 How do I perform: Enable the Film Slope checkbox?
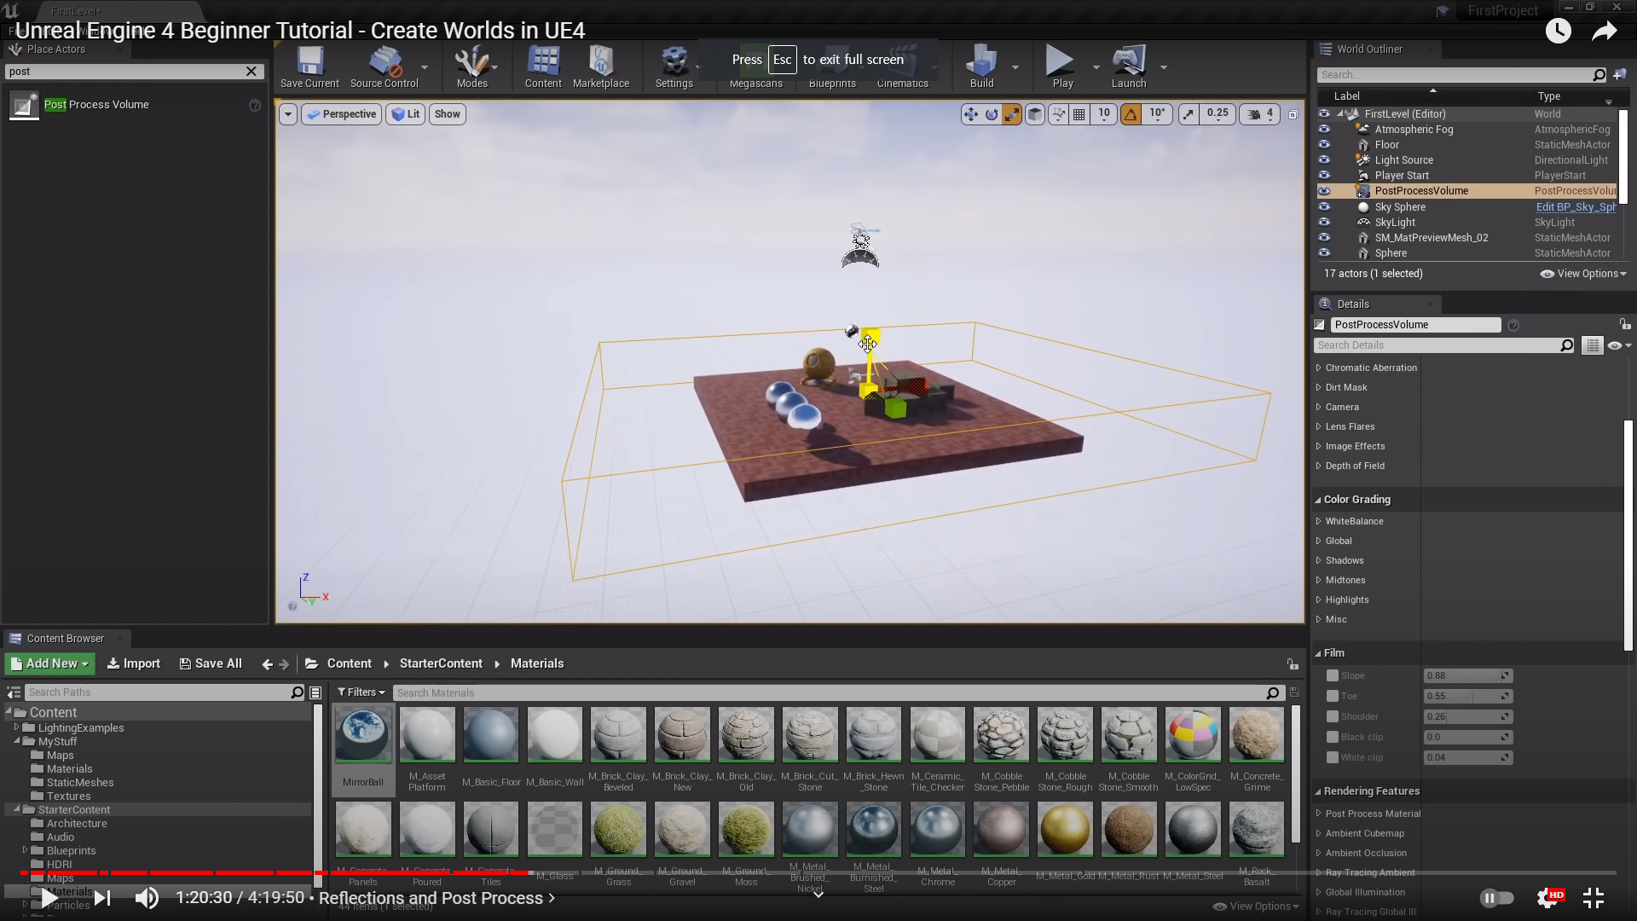click(1332, 675)
